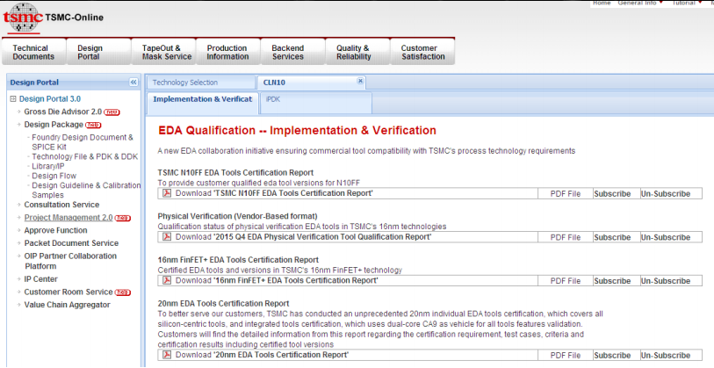Screen dimensions: 714x368
Task: Open the Library/IP tree item
Action: click(x=47, y=166)
